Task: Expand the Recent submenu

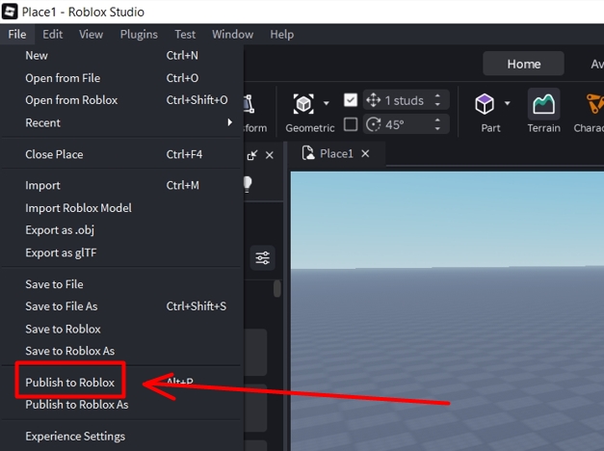Action: point(121,122)
